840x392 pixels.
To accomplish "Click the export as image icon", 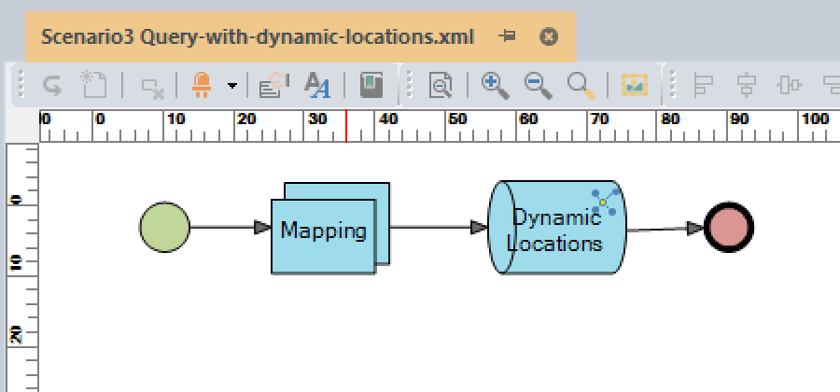I will point(635,86).
